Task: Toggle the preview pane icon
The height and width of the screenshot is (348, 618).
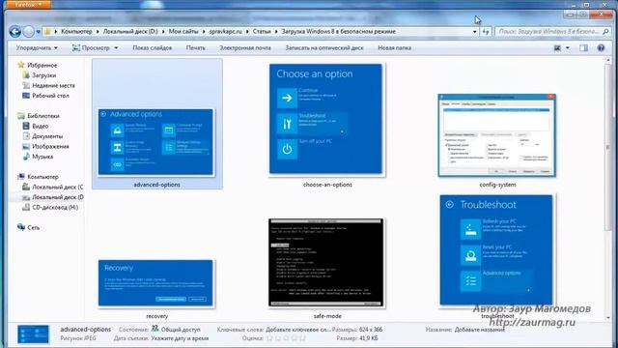Action: click(x=583, y=48)
